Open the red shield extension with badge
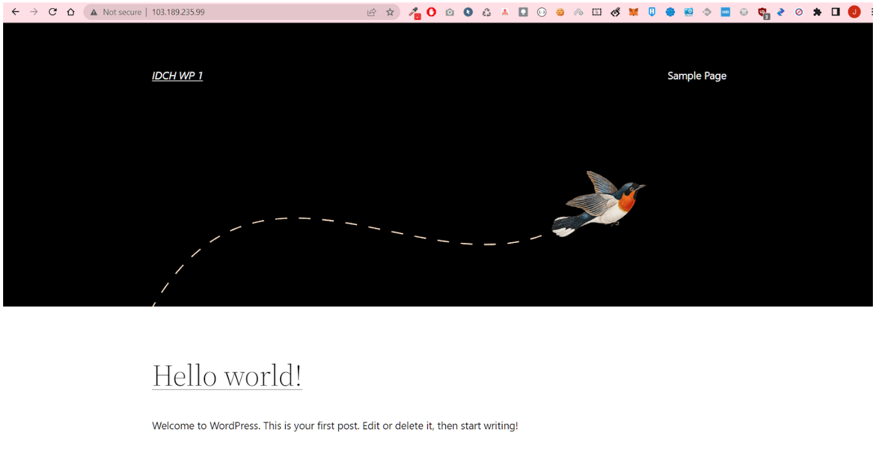876x451 pixels. tap(763, 12)
